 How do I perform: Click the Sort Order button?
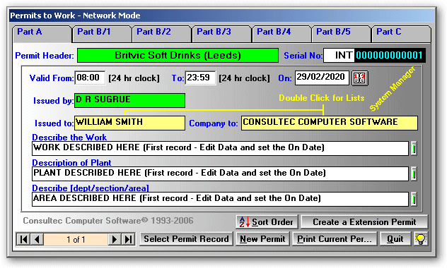pyautogui.click(x=267, y=222)
